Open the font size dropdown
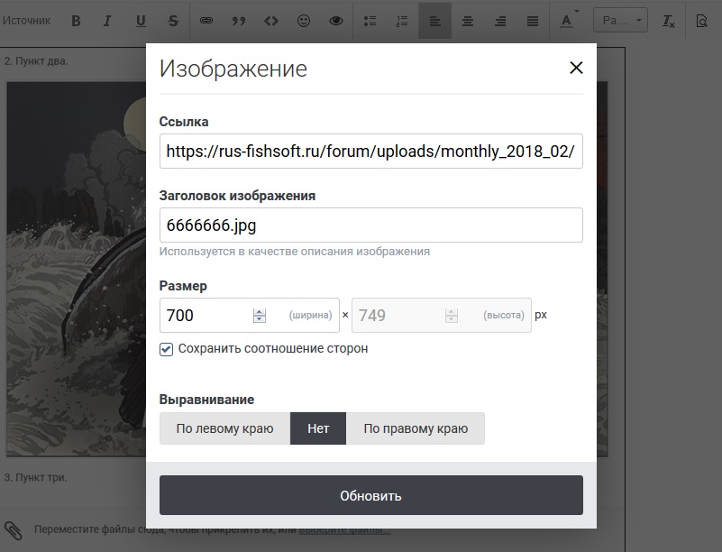This screenshot has height=552, width=722. tap(624, 20)
